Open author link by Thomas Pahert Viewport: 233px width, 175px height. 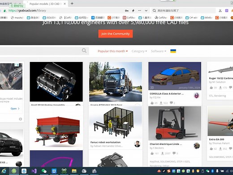point(219,143)
